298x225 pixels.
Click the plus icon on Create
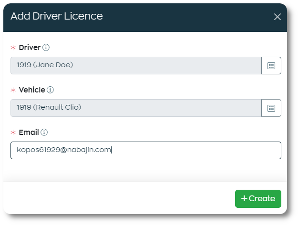click(244, 199)
